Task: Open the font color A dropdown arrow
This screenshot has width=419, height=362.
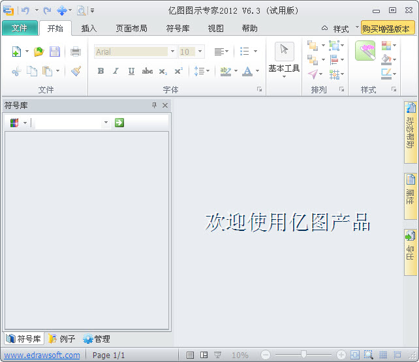Action: 257,71
